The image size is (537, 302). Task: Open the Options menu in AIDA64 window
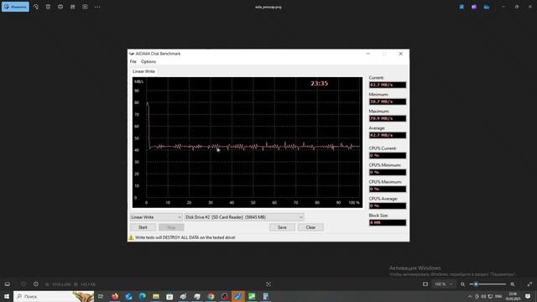[149, 61]
